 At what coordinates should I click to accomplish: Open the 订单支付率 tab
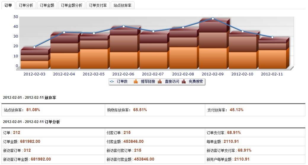click(x=98, y=5)
